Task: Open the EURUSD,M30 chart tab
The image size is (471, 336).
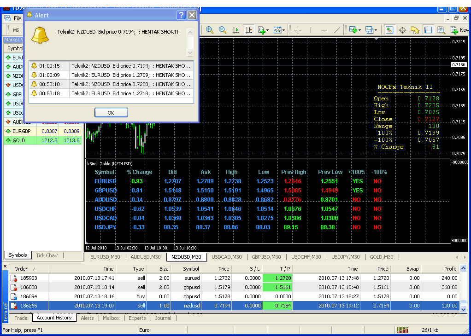Action: 104,257
